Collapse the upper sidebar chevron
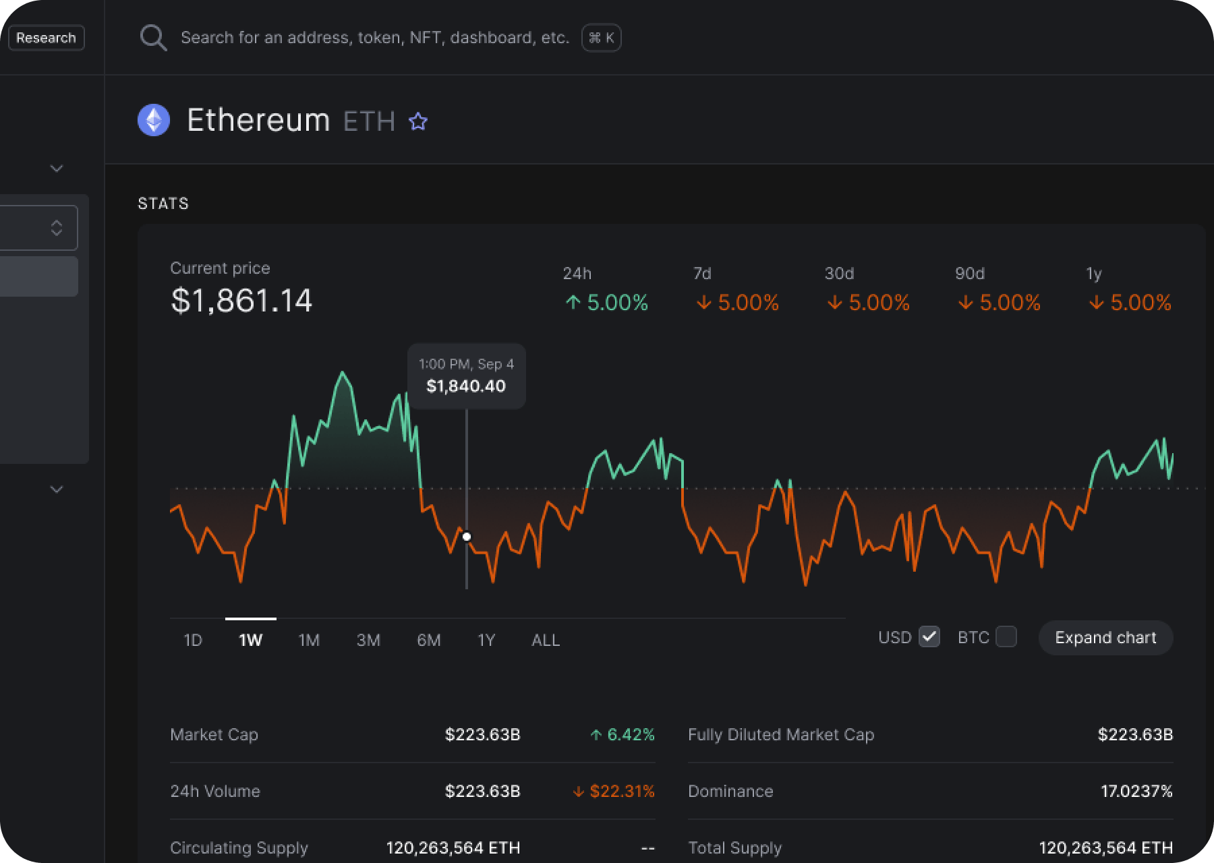The image size is (1214, 863). pos(57,168)
